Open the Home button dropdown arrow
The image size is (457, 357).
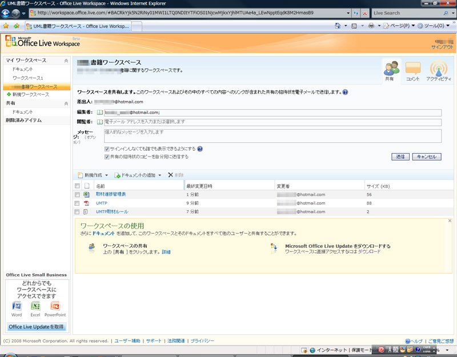coord(346,26)
